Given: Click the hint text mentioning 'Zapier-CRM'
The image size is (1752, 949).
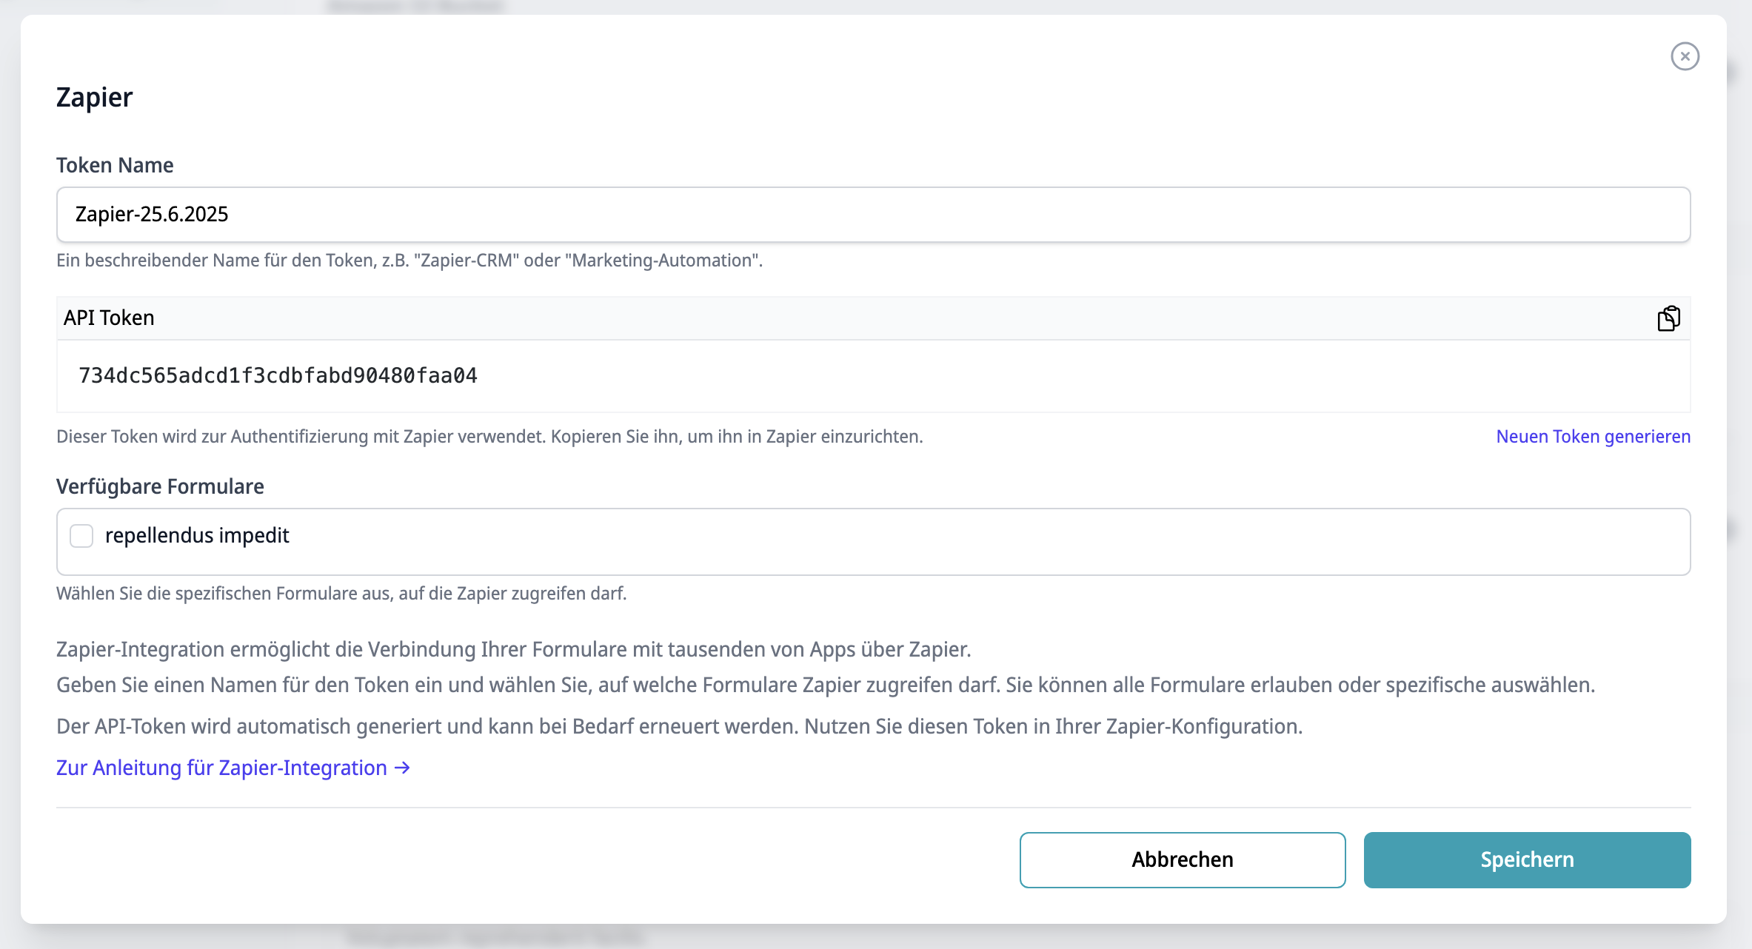Looking at the screenshot, I should (409, 261).
